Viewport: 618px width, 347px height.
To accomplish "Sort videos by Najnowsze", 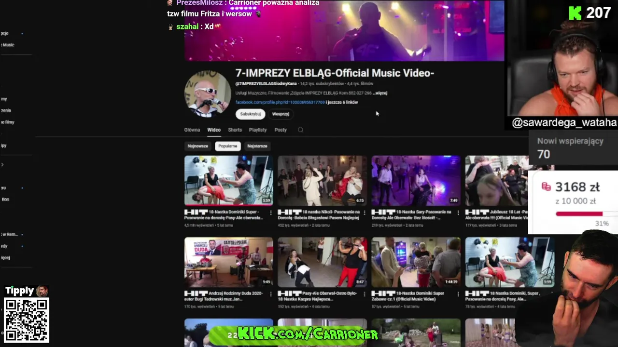I will pos(198,146).
